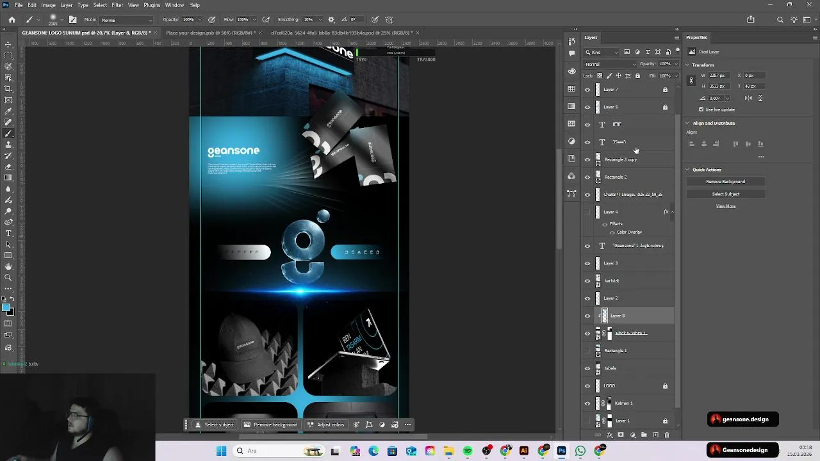
Task: Select the Hand tool
Action: [x=8, y=266]
